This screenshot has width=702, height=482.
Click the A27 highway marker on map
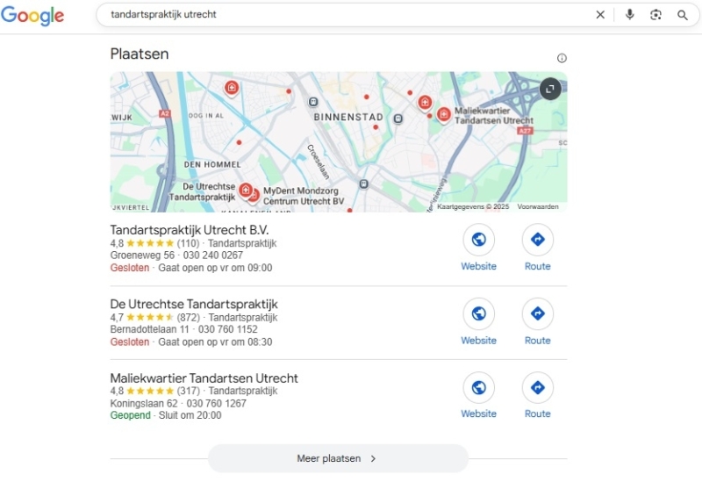point(525,131)
